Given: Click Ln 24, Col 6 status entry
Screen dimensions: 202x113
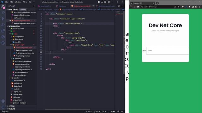Looking at the screenshot, I should 88,112.
